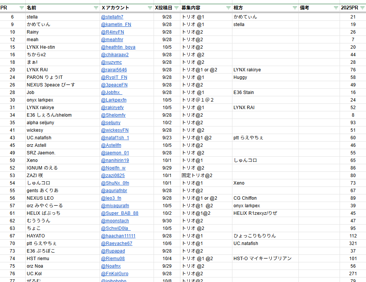Viewport: 366px width, 282px height.
Task: Open the @Riemu08 link
Action: point(113,259)
